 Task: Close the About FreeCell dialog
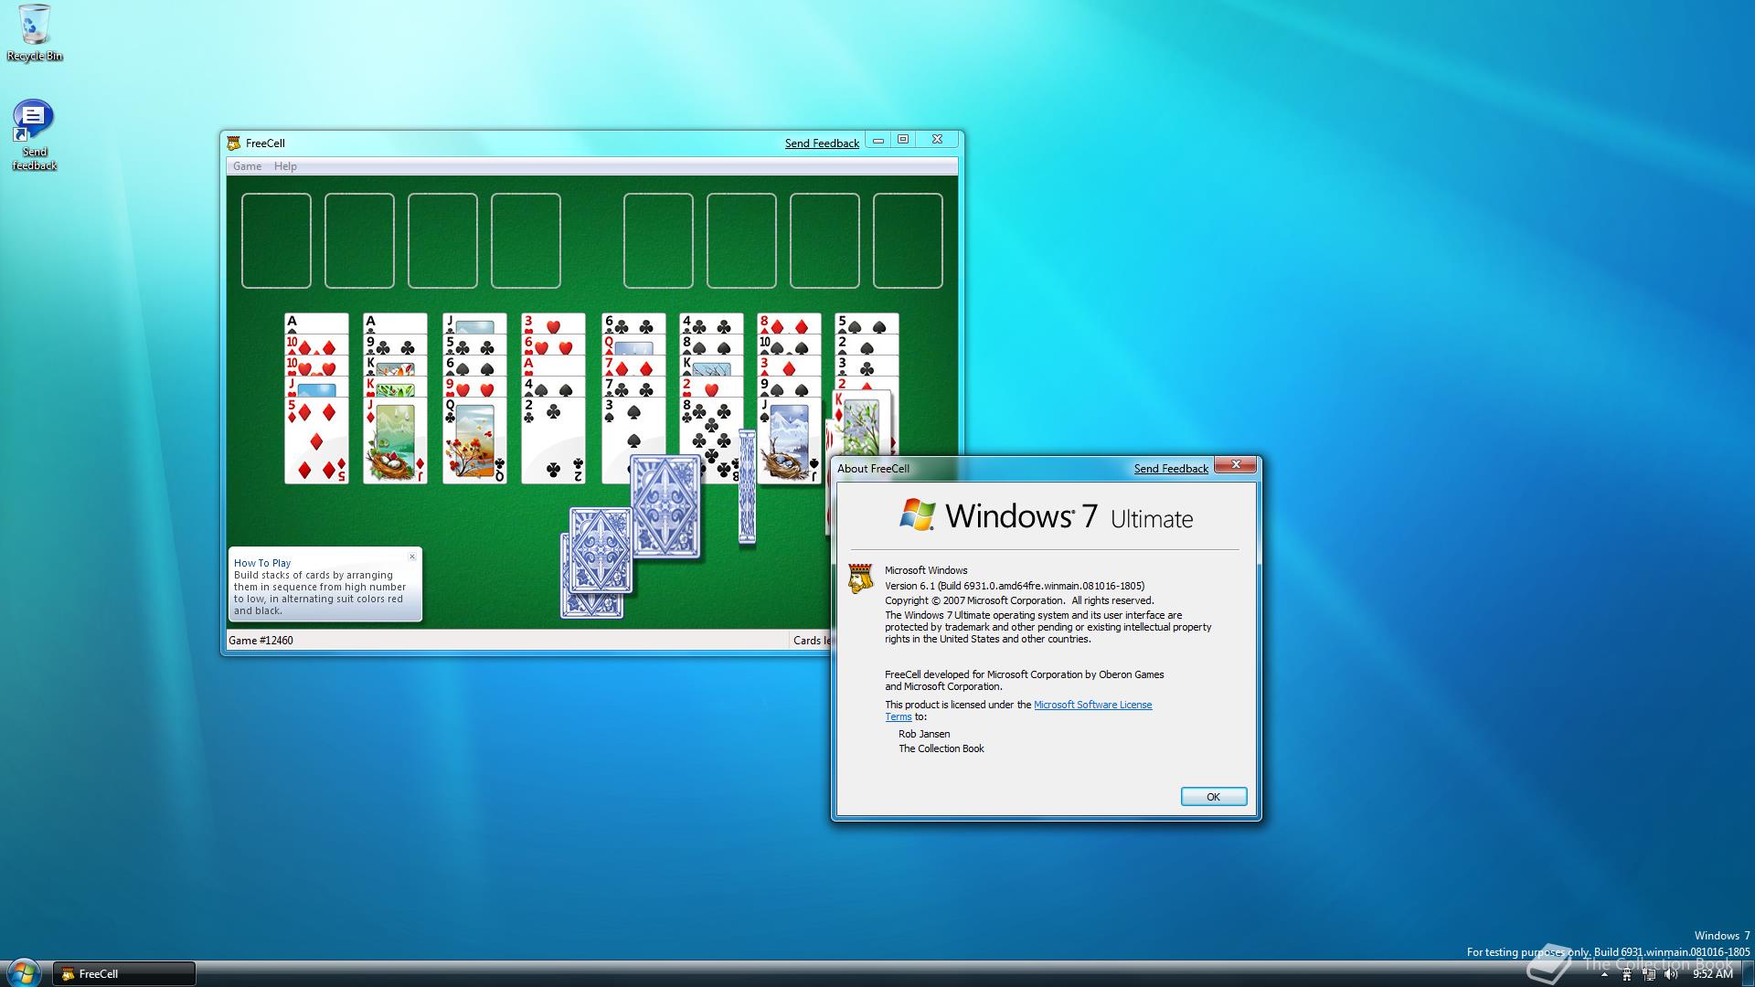click(x=1236, y=465)
